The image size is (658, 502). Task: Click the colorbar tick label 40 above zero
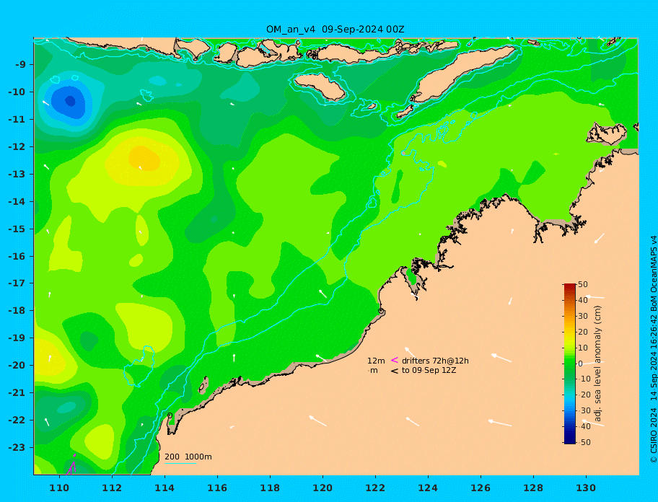[x=583, y=300]
